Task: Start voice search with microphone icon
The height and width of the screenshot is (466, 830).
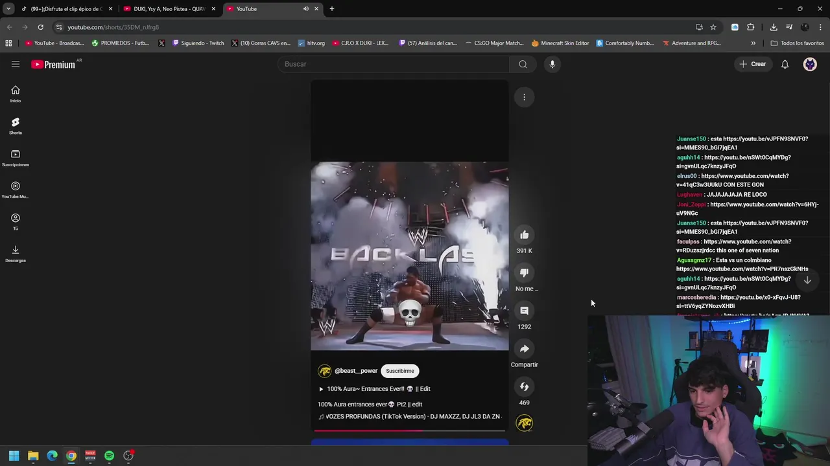Action: [552, 64]
